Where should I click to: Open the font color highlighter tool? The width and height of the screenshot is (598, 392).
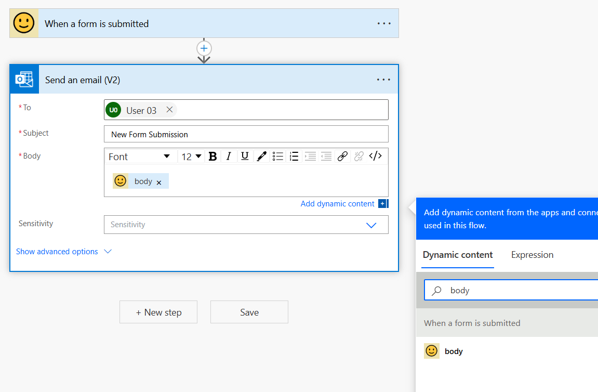point(262,156)
